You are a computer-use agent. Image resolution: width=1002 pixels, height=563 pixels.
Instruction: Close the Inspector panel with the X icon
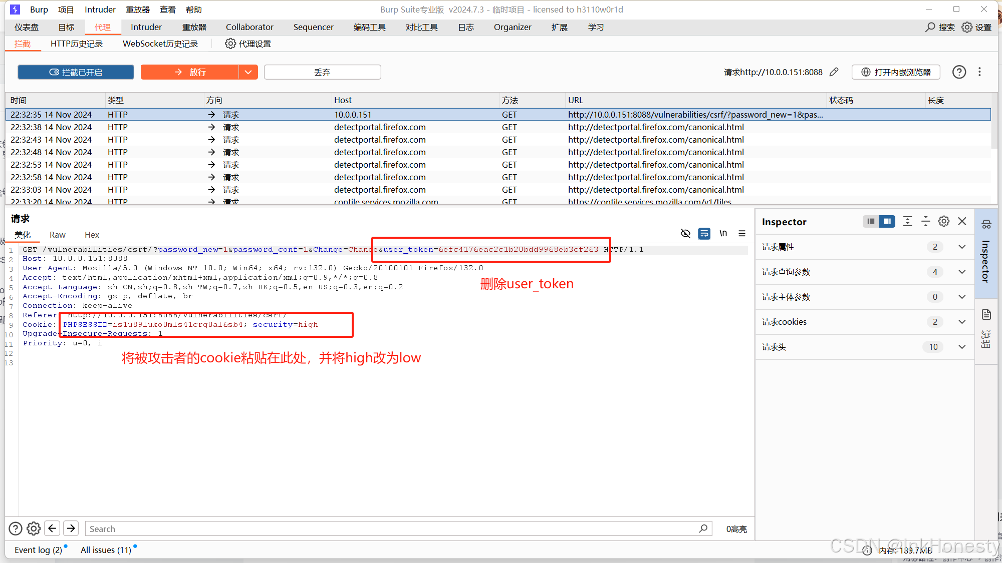point(962,221)
